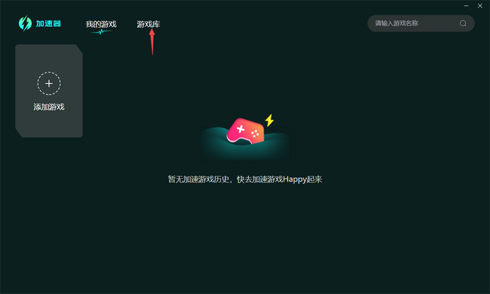Screen dimensions: 490x294
Task: Click the magnifier search icon
Action: [463, 23]
